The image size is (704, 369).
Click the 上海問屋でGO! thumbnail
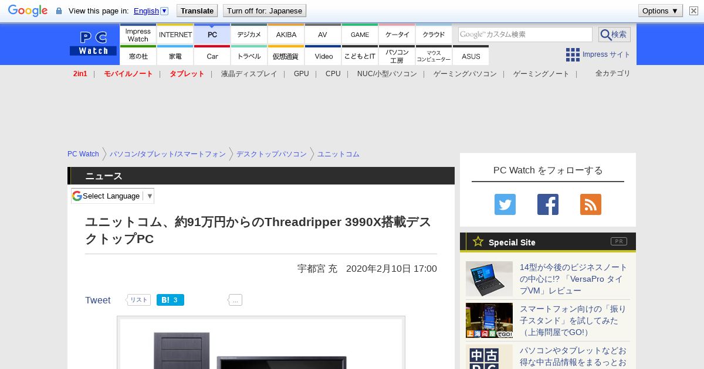coord(489,320)
